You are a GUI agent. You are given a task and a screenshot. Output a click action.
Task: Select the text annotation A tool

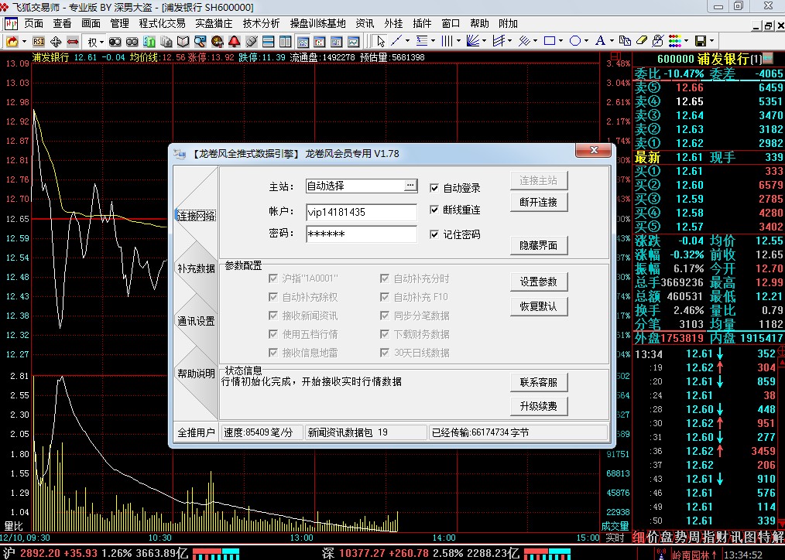[600, 40]
